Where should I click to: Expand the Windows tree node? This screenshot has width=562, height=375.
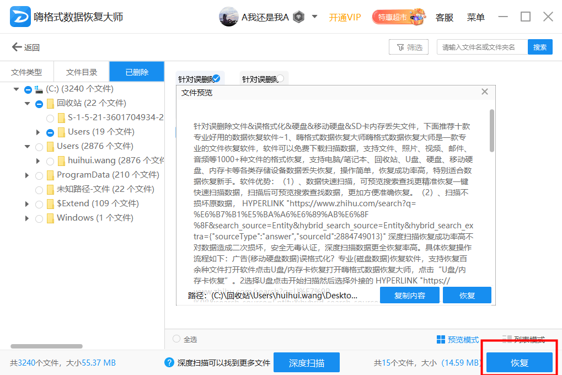tap(27, 218)
